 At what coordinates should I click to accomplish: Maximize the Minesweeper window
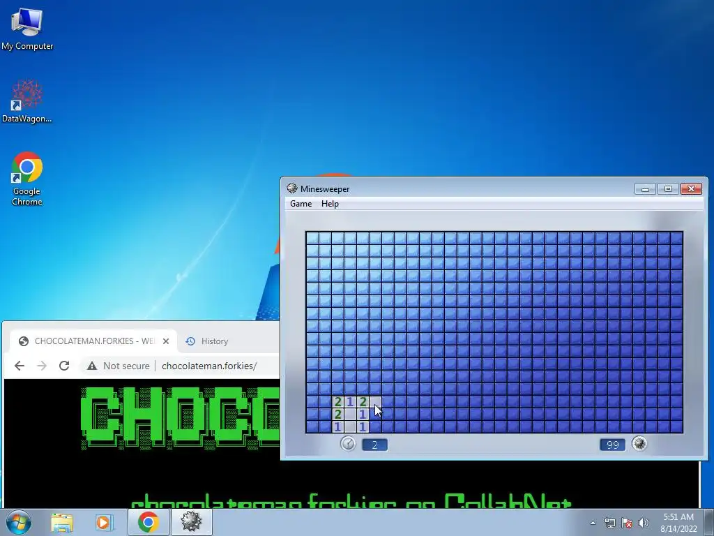668,188
